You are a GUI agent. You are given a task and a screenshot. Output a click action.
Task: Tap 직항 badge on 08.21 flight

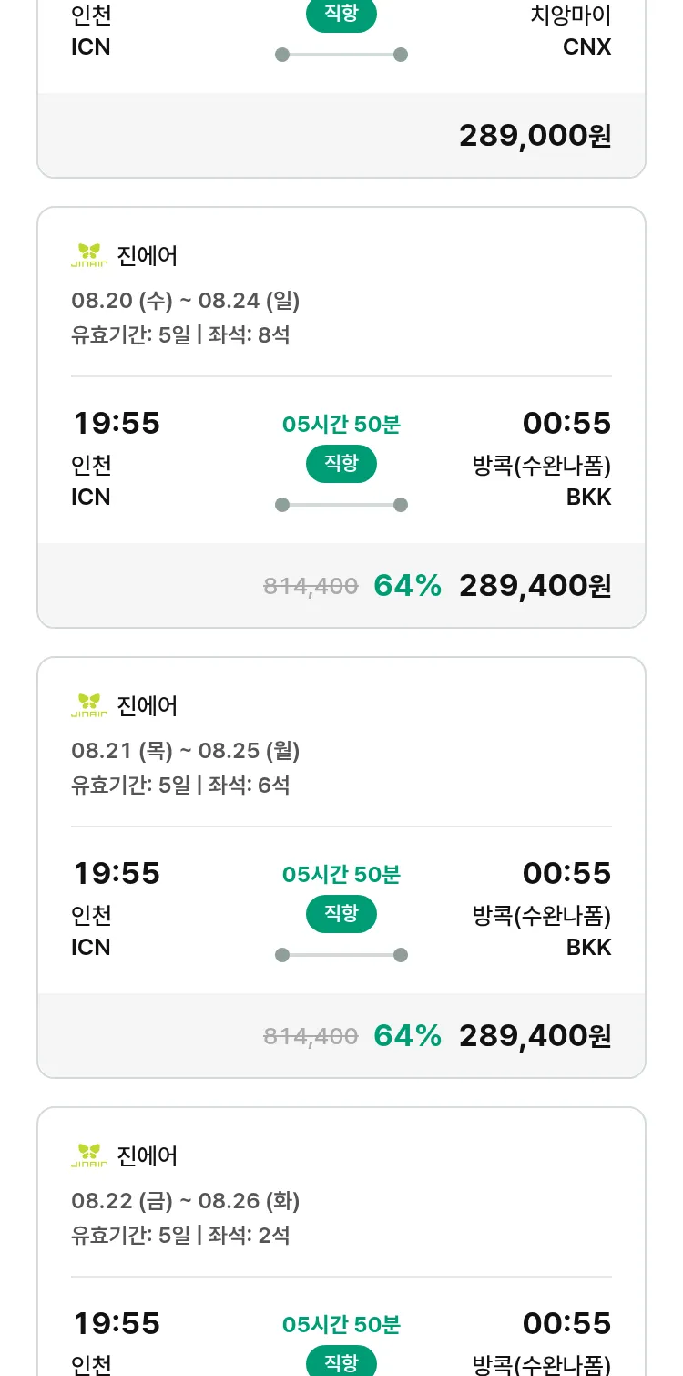[341, 914]
